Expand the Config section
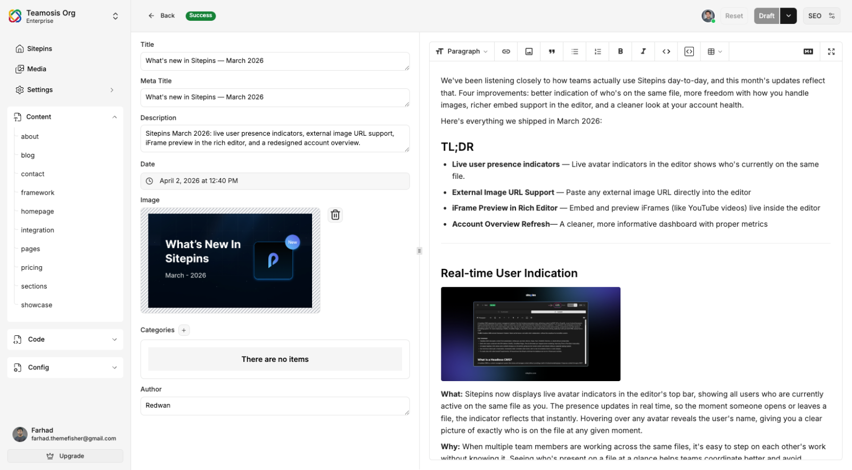 (65, 368)
